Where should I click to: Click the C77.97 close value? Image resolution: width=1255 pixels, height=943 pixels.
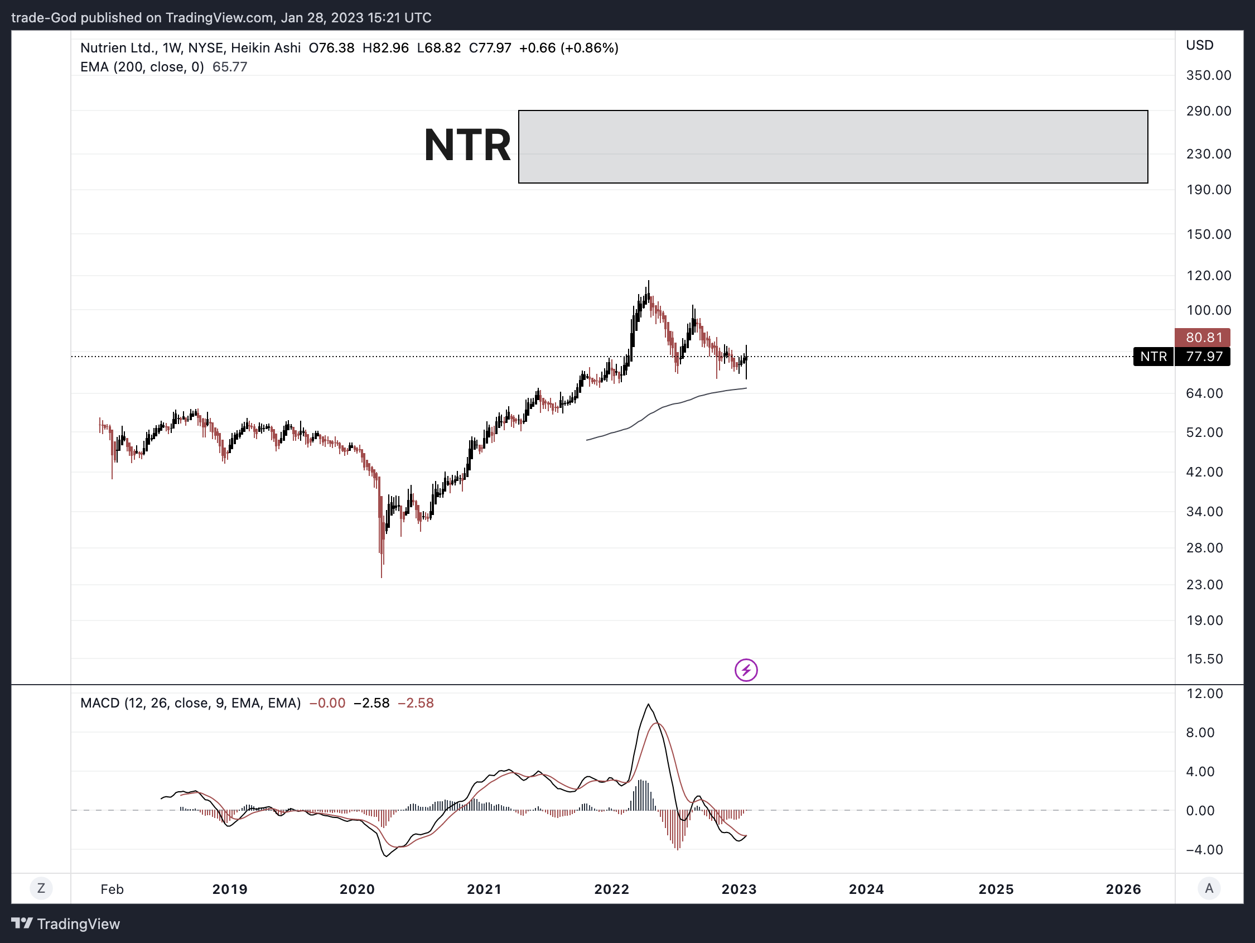[490, 47]
